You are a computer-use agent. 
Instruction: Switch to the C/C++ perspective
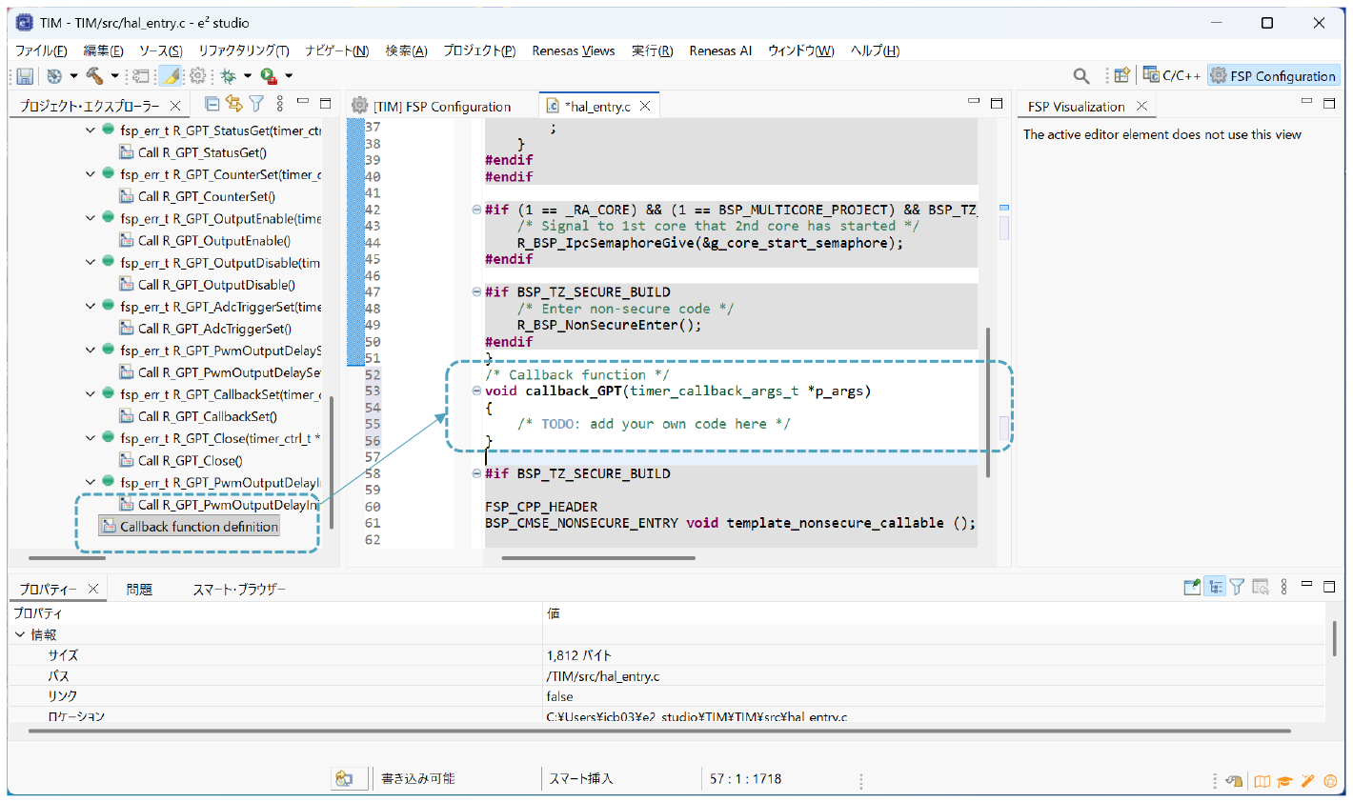click(1172, 76)
